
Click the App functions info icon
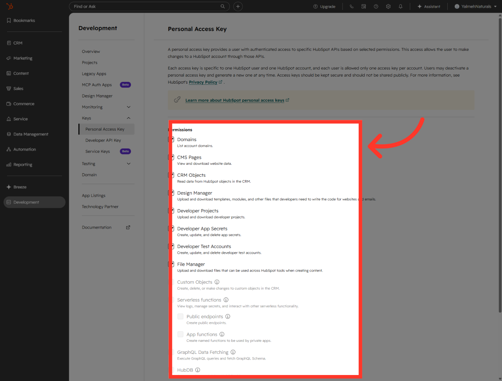pyautogui.click(x=222, y=334)
